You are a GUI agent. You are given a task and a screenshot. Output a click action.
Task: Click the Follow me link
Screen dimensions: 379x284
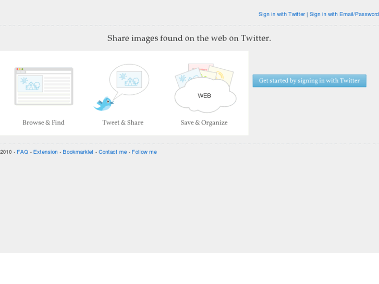[x=144, y=152]
